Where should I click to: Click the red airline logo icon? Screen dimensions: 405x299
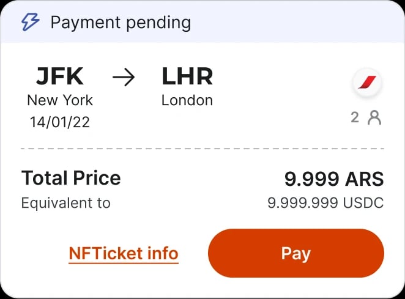click(x=367, y=83)
